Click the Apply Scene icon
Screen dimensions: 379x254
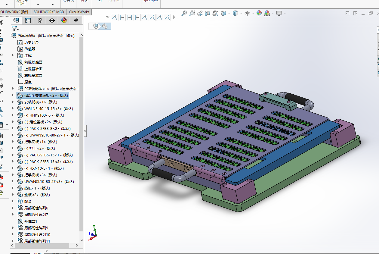point(267,13)
